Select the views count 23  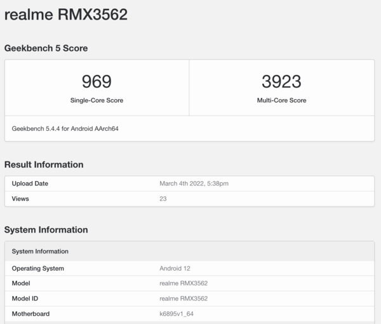(x=163, y=199)
